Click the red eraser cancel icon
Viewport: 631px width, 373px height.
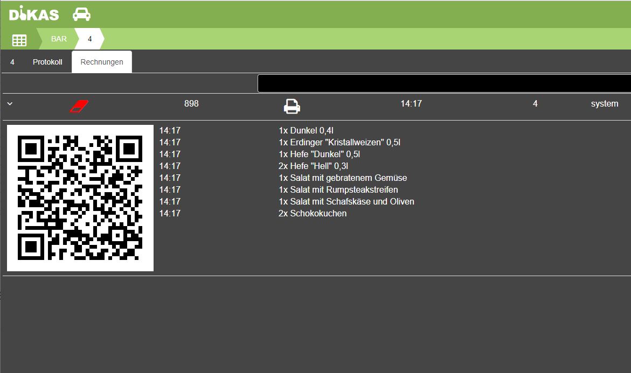pyautogui.click(x=79, y=106)
